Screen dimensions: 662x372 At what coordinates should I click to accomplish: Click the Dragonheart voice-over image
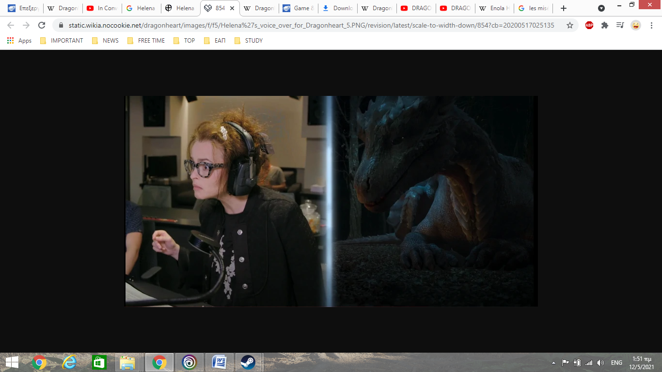click(331, 201)
